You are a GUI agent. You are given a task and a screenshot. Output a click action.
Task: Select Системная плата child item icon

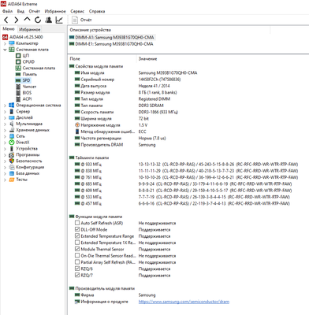pyautogui.click(x=18, y=68)
